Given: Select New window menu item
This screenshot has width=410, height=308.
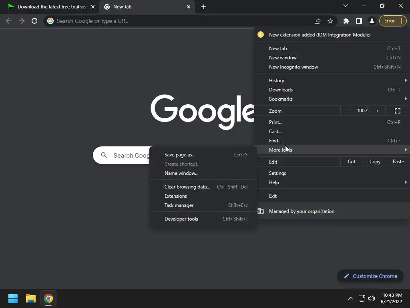Looking at the screenshot, I should tap(332, 58).
